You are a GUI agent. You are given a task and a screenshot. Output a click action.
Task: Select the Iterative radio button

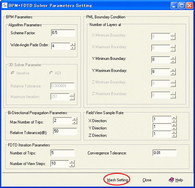tap(13, 73)
